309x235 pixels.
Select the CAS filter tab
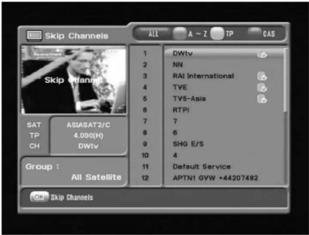click(268, 34)
